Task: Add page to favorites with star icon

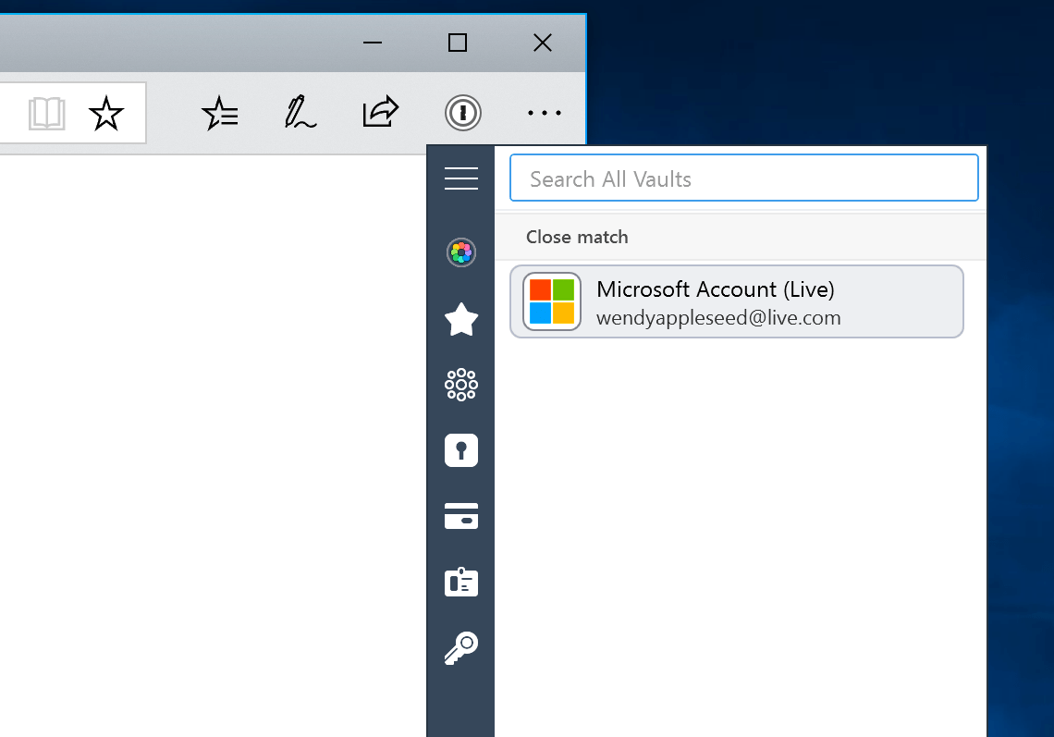Action: 106,113
